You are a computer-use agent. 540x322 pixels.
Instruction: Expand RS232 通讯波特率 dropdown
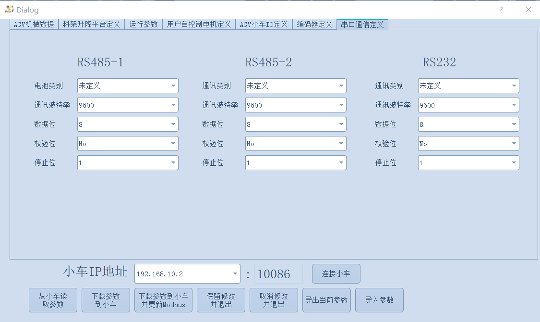pos(468,105)
